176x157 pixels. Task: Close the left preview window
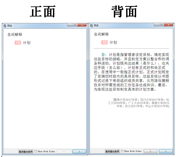coord(82,25)
